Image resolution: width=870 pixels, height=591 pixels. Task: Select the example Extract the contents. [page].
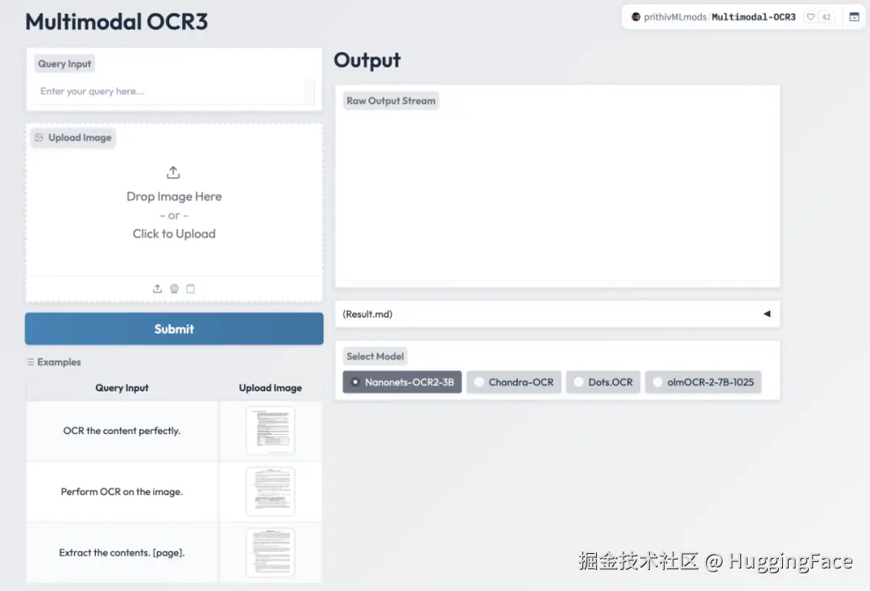pyautogui.click(x=122, y=552)
